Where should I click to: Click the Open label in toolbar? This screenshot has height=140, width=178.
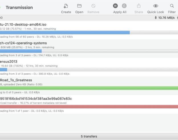pos(79,12)
